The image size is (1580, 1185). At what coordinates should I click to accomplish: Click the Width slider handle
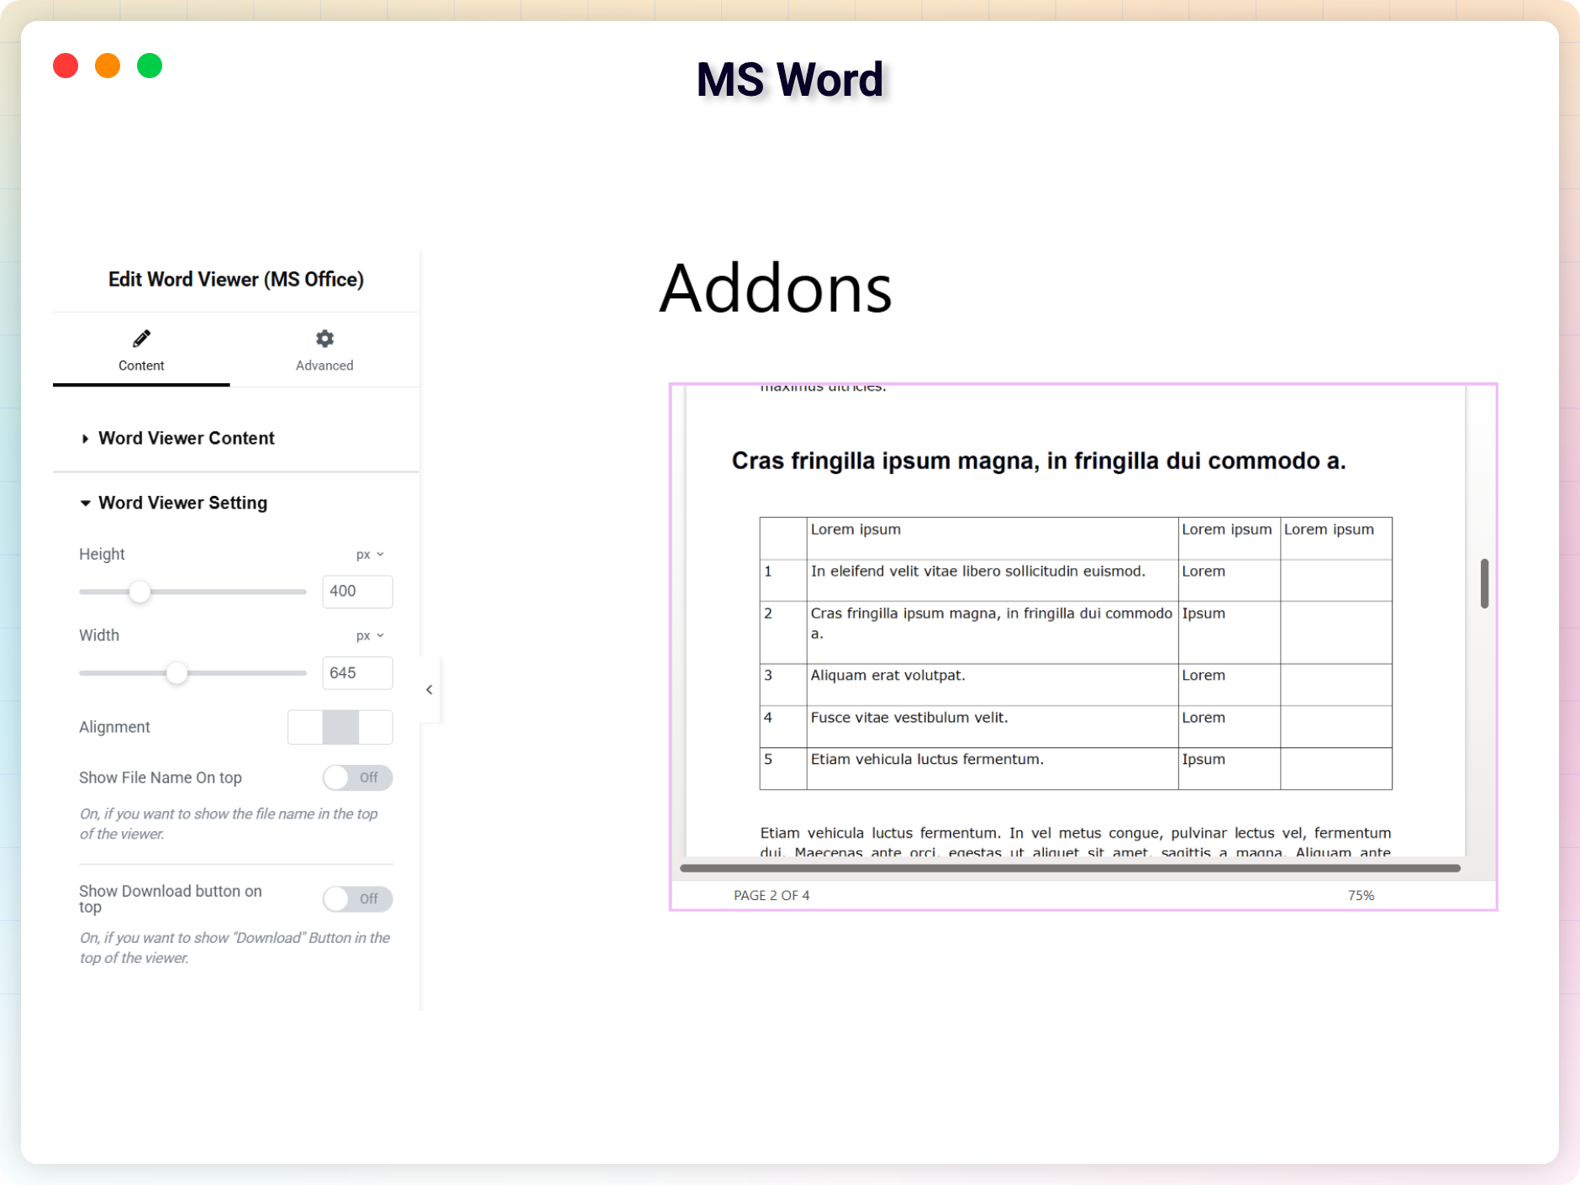tap(176, 673)
